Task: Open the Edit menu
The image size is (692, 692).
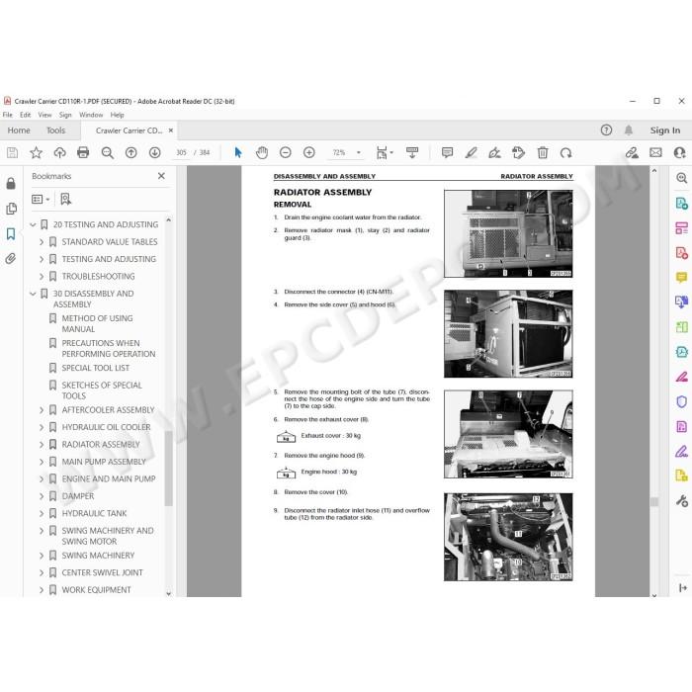Action: pos(25,115)
